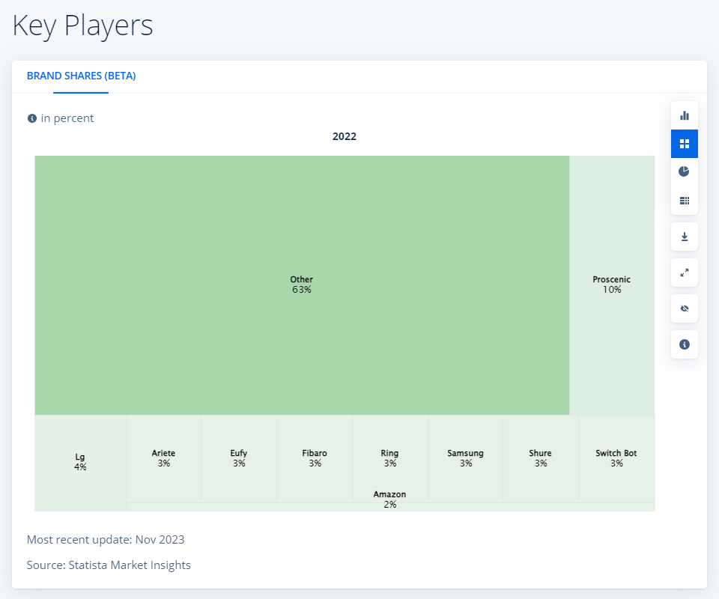Pick the Samsung 3% treemap tile
Image resolution: width=719 pixels, height=599 pixels.
point(465,458)
